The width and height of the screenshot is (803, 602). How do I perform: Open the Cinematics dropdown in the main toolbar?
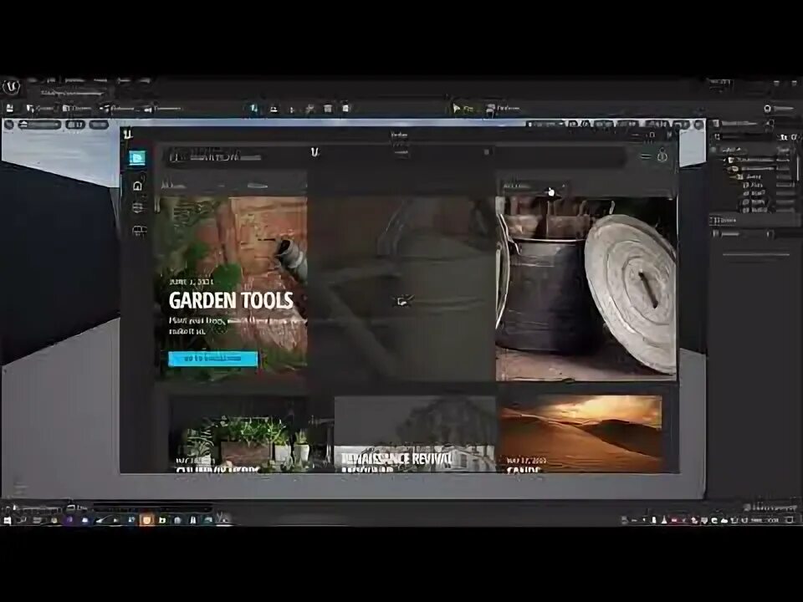[163, 109]
